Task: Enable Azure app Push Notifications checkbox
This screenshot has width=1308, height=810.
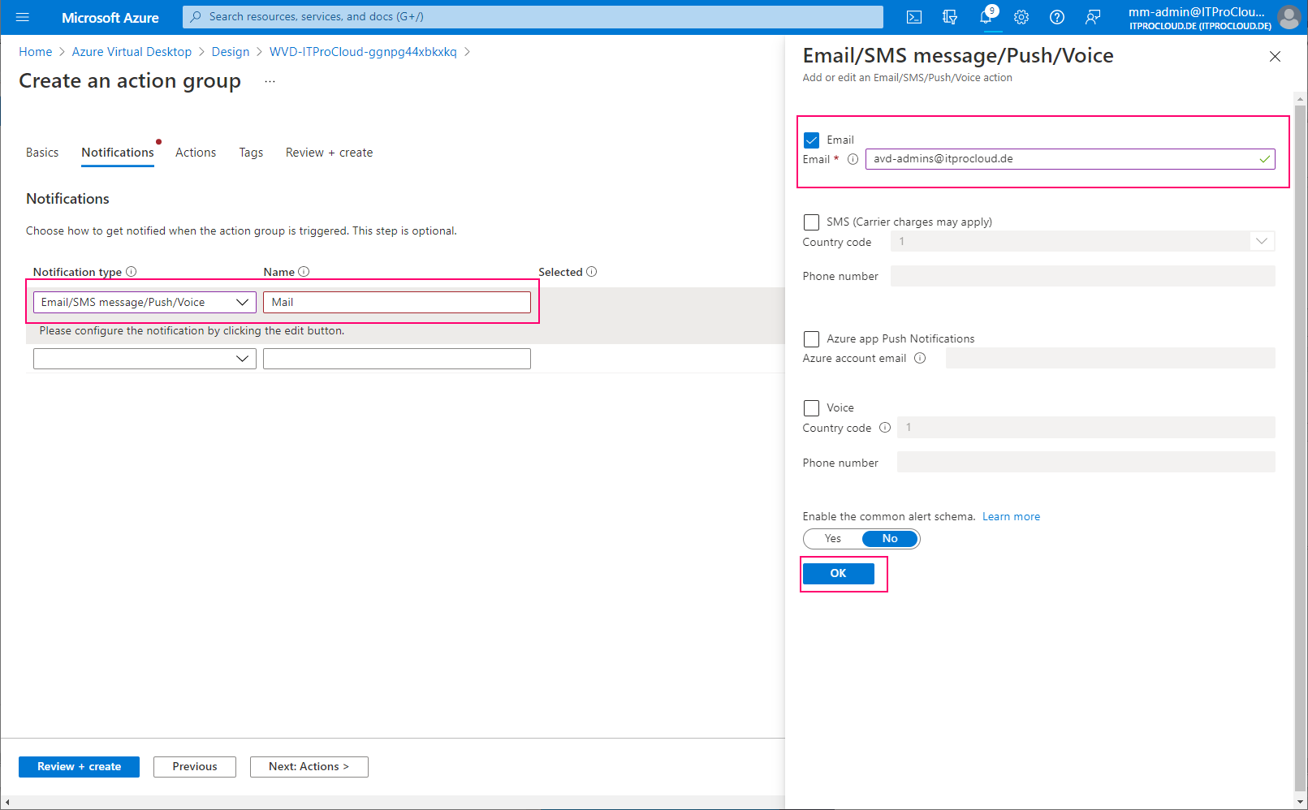Action: [x=811, y=339]
